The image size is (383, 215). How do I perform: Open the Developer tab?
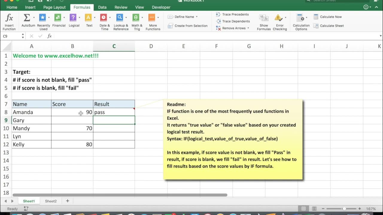click(x=161, y=7)
